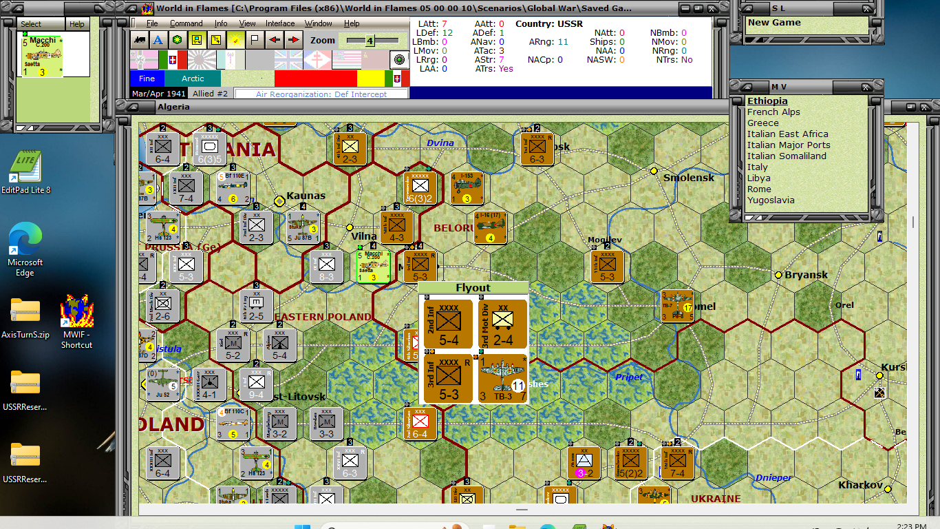Select the United States flag
This screenshot has height=529, width=940.
pos(346,60)
